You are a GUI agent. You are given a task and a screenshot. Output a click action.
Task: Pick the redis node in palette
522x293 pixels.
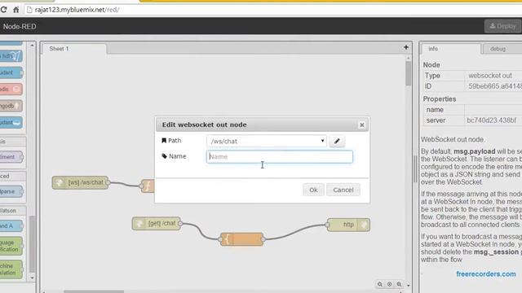click(x=11, y=89)
